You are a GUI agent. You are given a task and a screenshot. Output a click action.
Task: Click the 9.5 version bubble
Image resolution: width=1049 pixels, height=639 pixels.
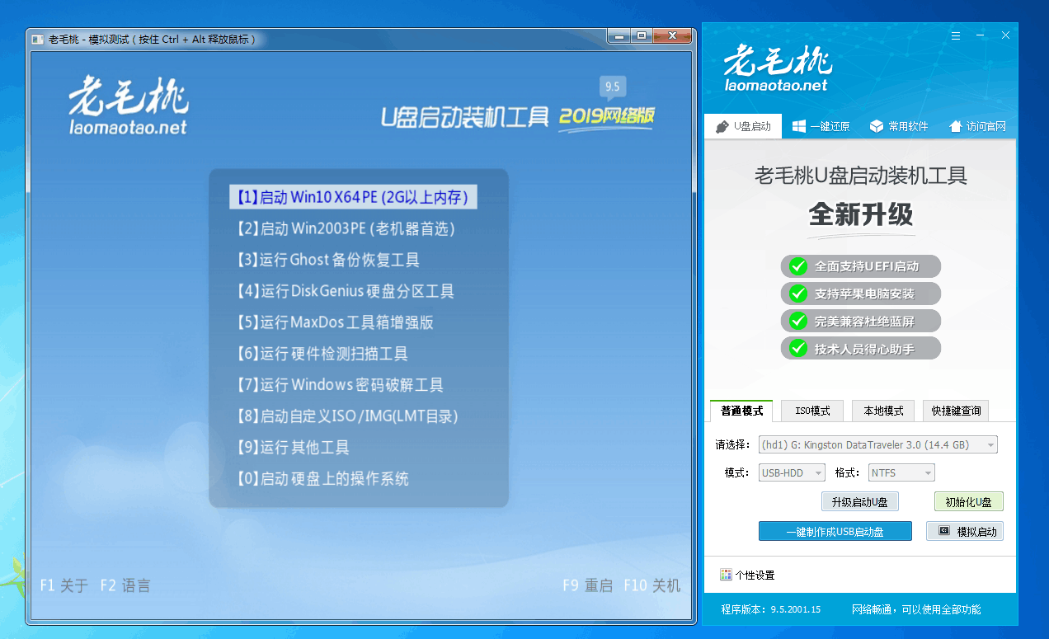click(x=612, y=87)
